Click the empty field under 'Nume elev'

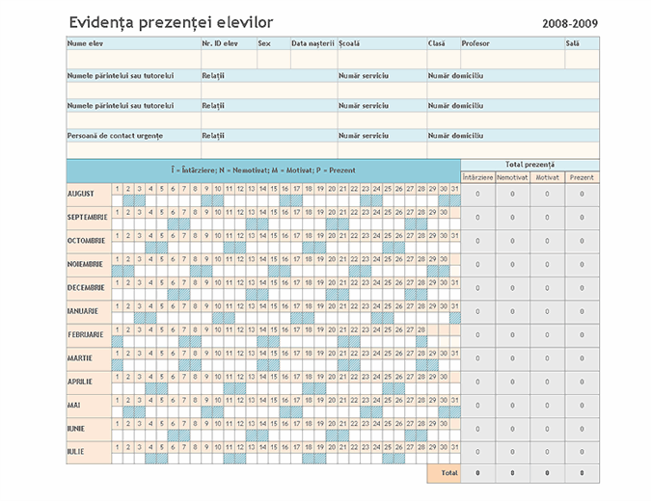point(132,59)
